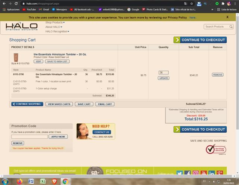Click the page vertical scrollbar
239x185 pixels.
[238, 73]
